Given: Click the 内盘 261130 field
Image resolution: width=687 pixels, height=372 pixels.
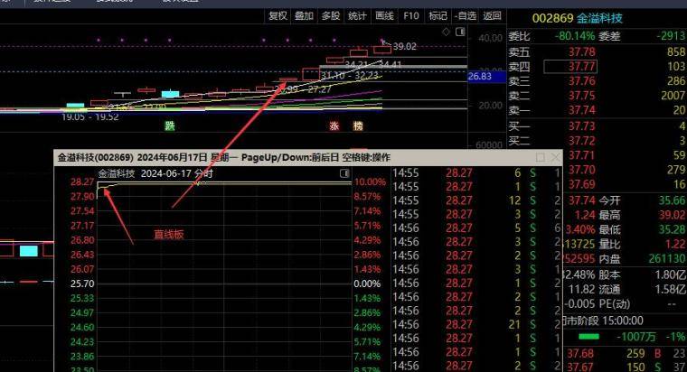Looking at the screenshot, I should click(642, 258).
